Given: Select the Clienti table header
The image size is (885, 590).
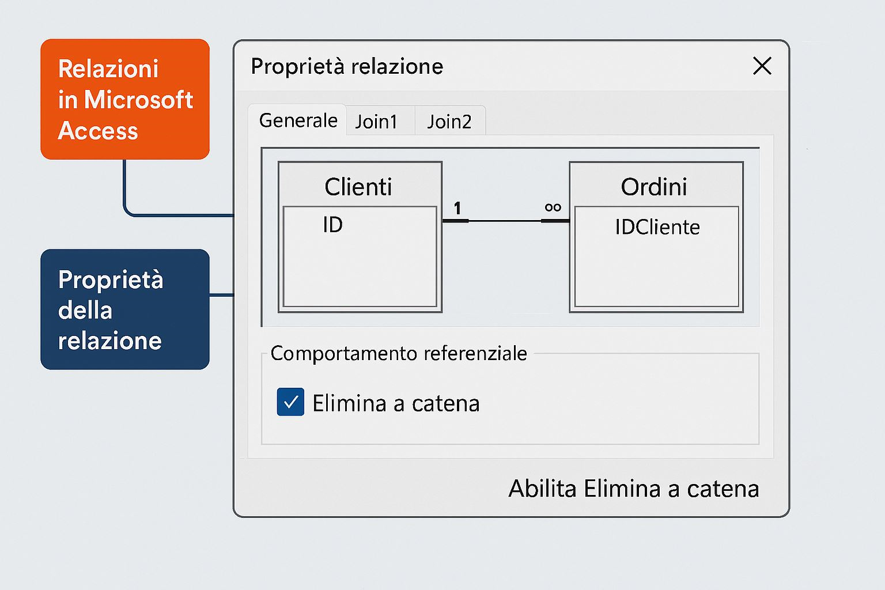Looking at the screenshot, I should [358, 187].
